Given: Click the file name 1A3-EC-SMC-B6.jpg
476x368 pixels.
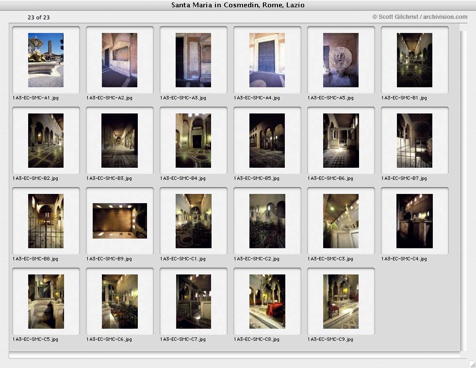Looking at the screenshot, I should pyautogui.click(x=330, y=178).
